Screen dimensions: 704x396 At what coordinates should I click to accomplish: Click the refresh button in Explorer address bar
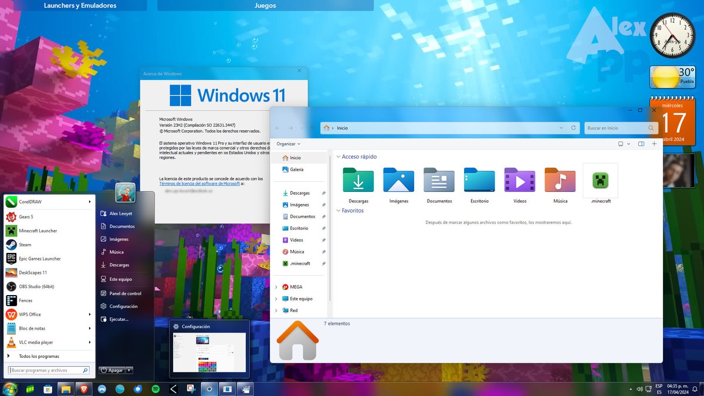tap(573, 128)
